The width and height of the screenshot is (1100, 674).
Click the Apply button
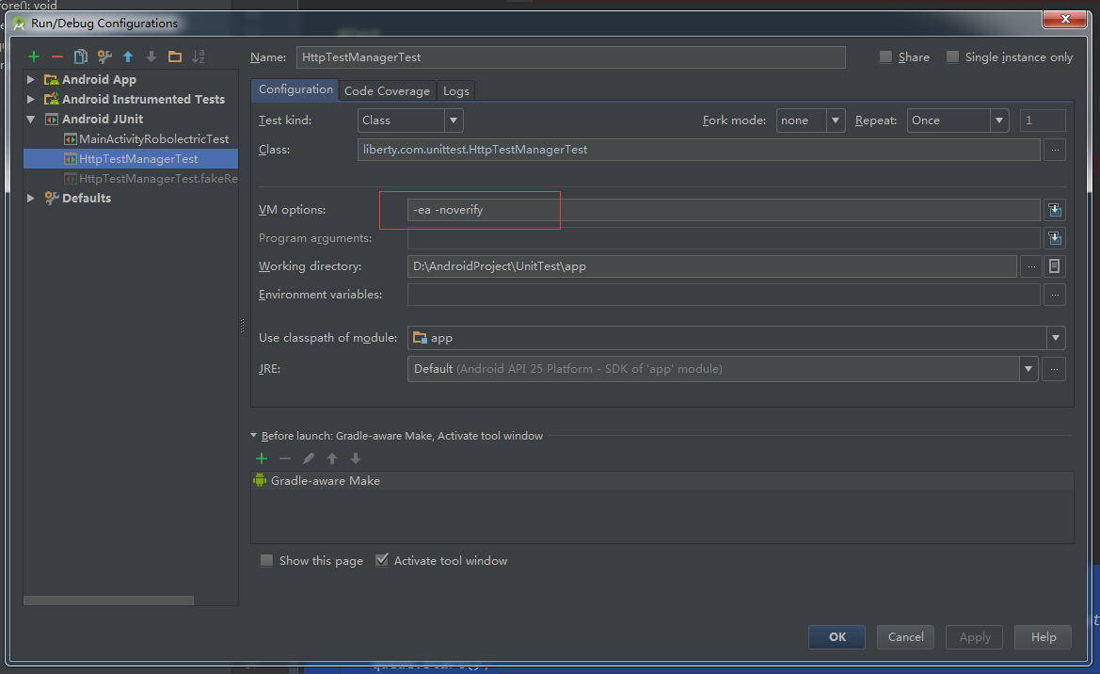pyautogui.click(x=975, y=636)
